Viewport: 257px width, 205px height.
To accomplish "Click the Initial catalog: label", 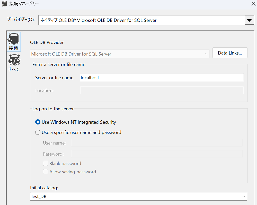I will (44, 188).
